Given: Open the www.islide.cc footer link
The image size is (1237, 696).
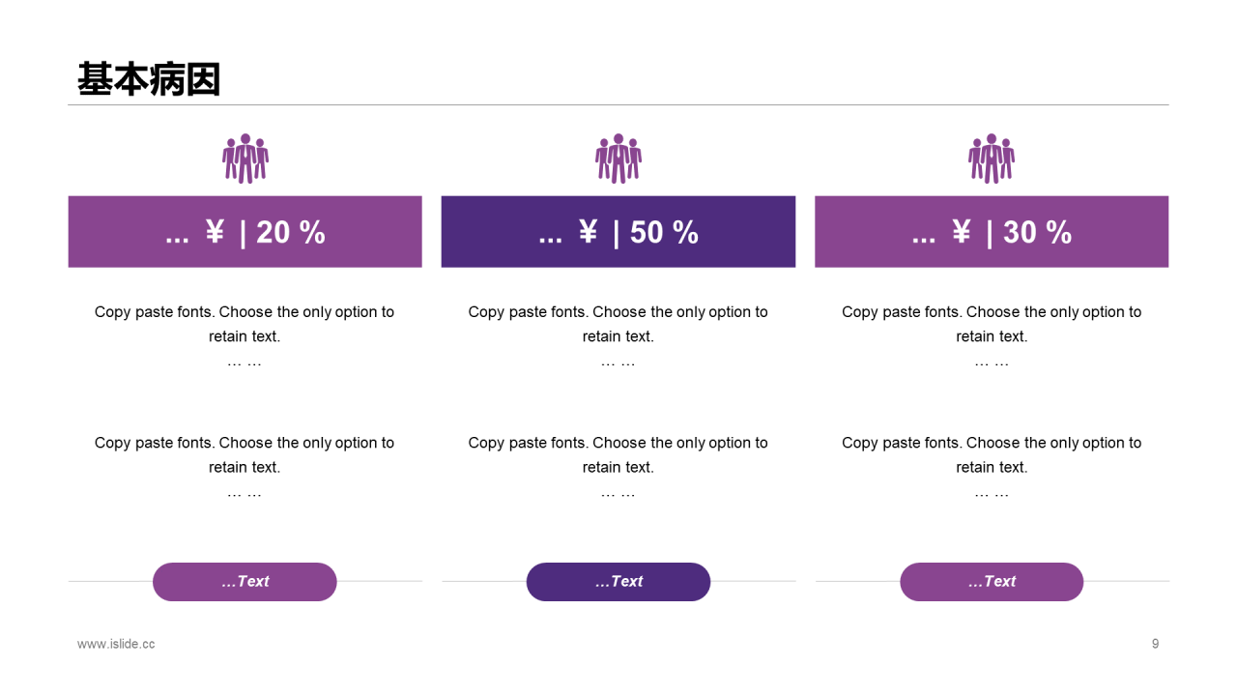Looking at the screenshot, I should click(116, 644).
